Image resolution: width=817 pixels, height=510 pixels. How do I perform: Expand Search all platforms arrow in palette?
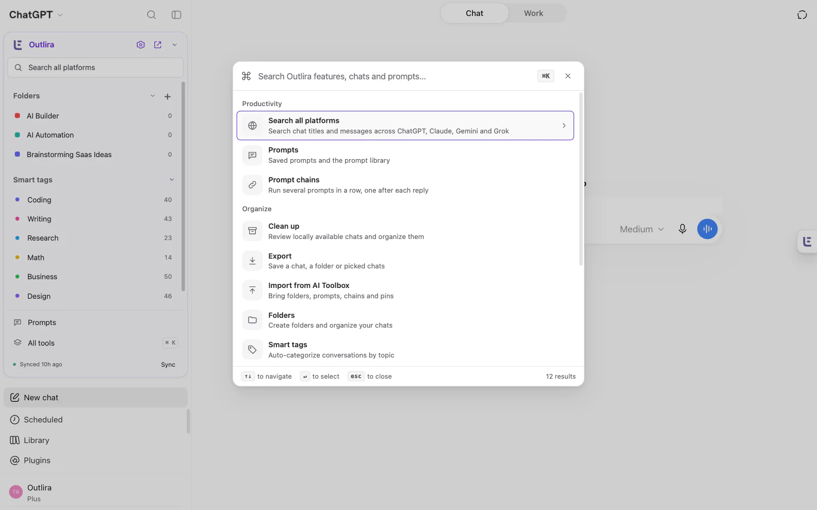coord(564,126)
